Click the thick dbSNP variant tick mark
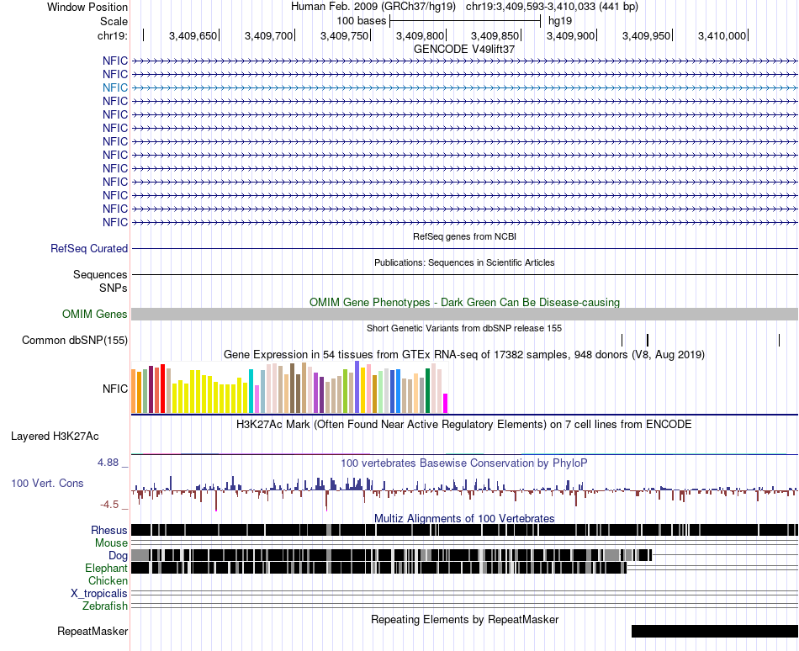 pyautogui.click(x=647, y=341)
